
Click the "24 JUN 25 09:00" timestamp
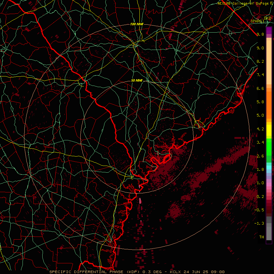tap(204, 272)
